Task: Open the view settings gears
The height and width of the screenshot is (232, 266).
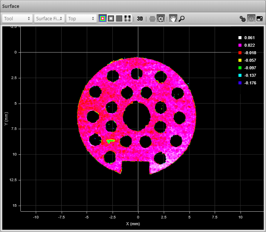Action: coord(243,18)
